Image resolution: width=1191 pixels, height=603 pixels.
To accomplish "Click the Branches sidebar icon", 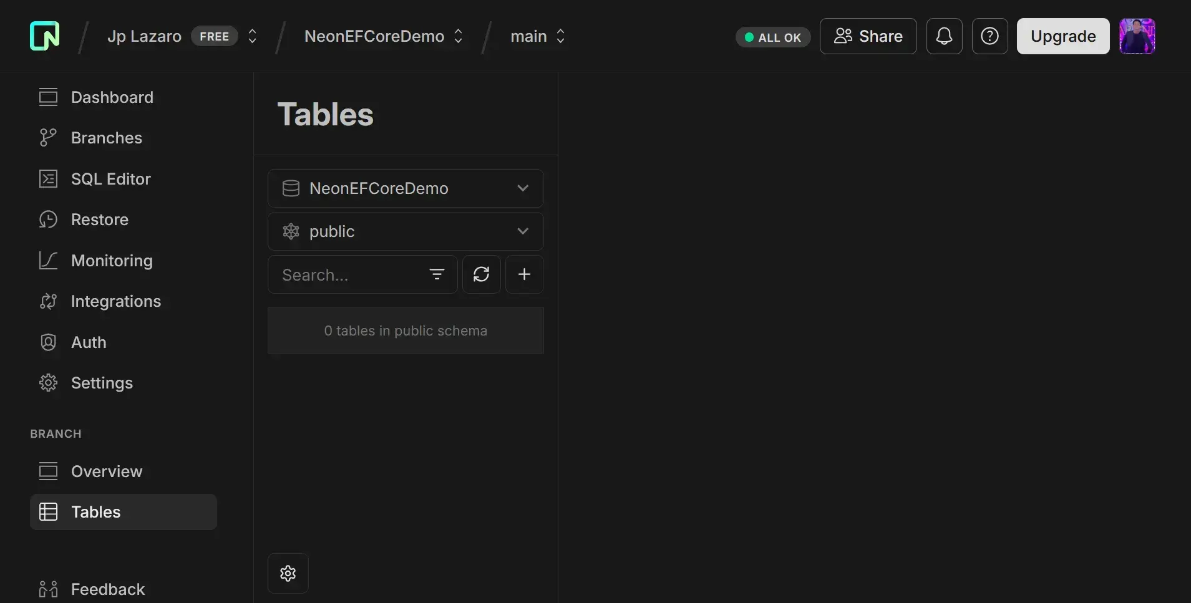I will 48,138.
